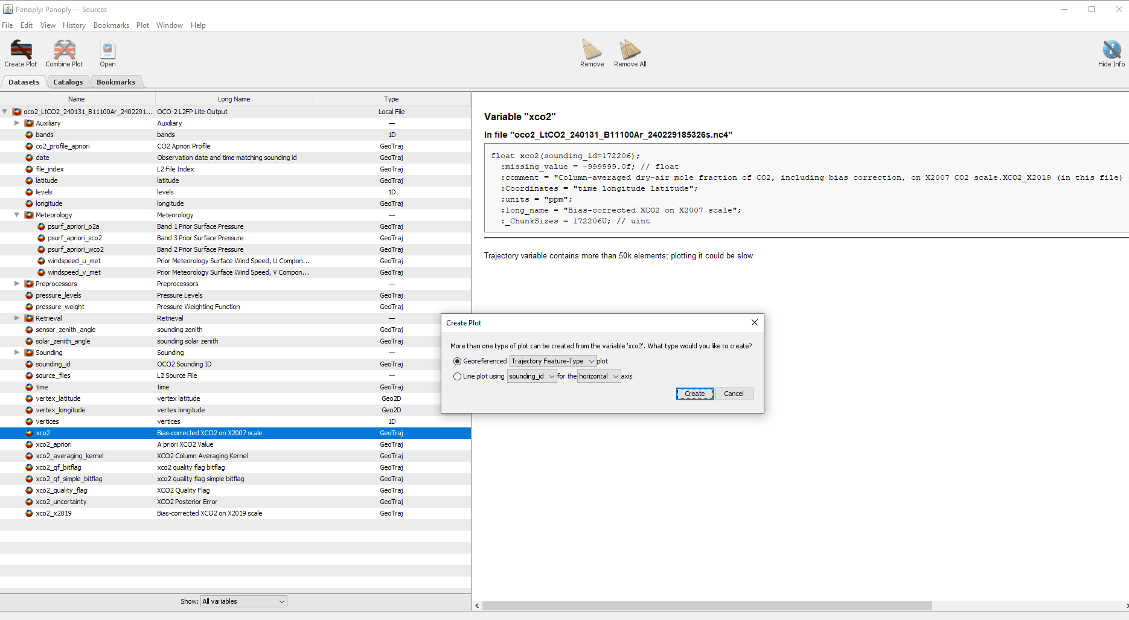Open the sounding_id variable dropdown
1129x620 pixels.
(531, 376)
